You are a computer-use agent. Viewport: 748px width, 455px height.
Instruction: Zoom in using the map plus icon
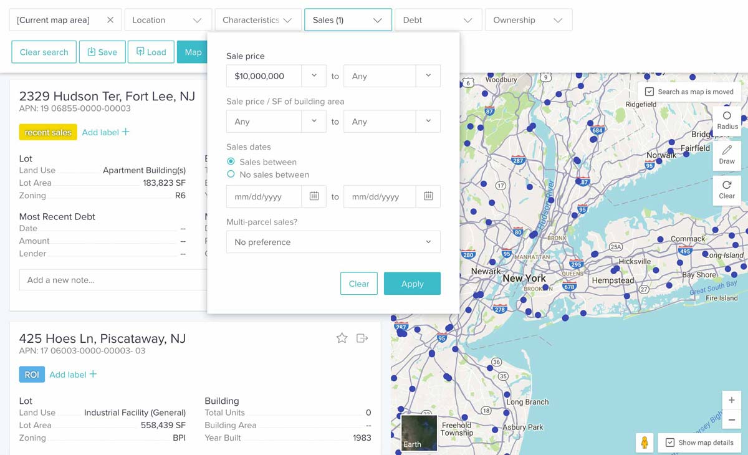pyautogui.click(x=731, y=400)
